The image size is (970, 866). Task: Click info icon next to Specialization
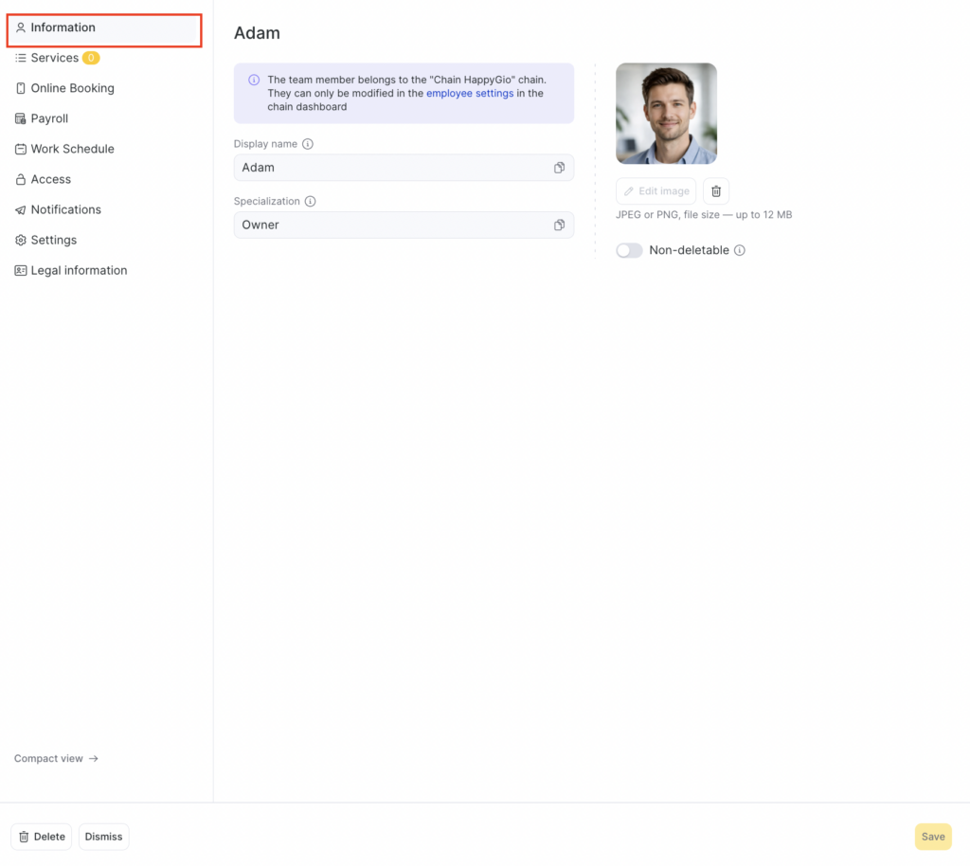pyautogui.click(x=311, y=202)
